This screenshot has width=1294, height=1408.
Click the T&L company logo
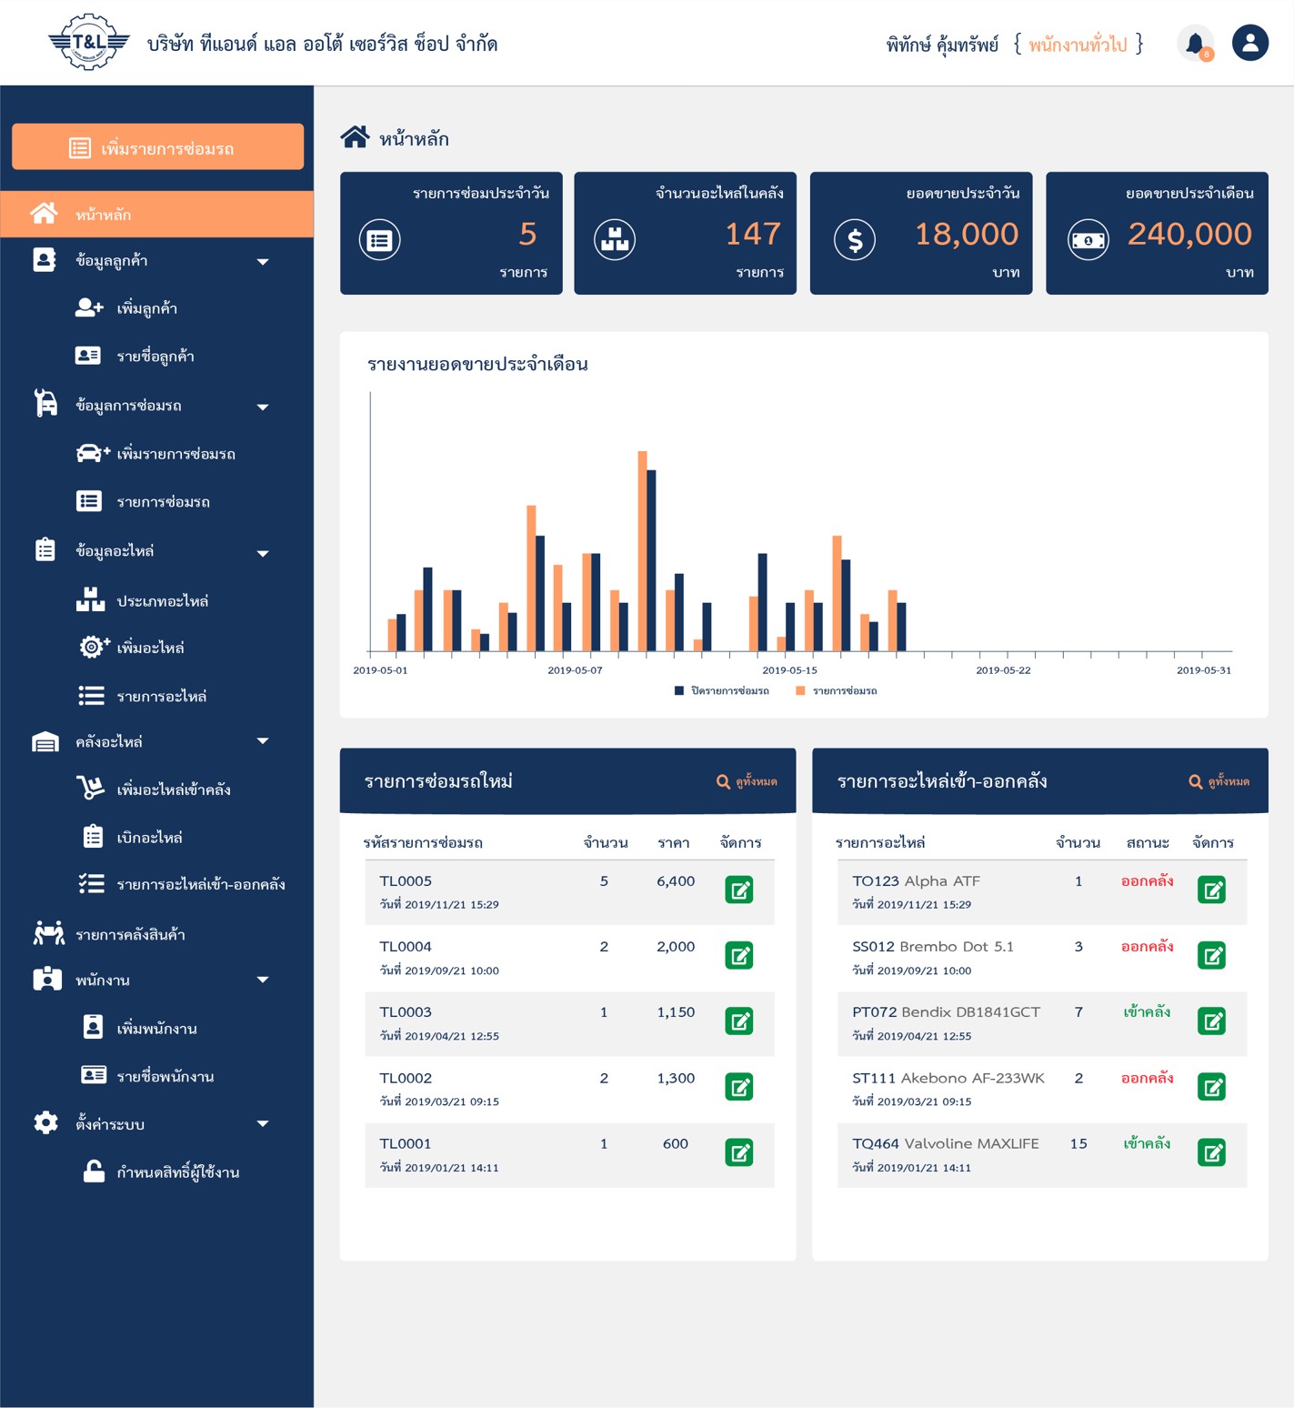pyautogui.click(x=88, y=42)
